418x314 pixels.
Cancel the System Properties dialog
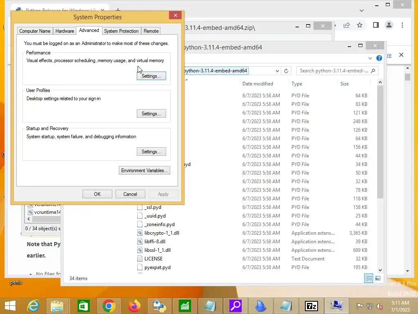pos(130,194)
